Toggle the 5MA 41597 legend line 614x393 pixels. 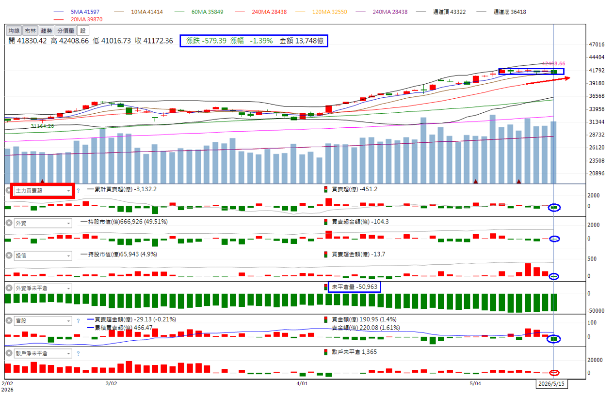(x=76, y=12)
